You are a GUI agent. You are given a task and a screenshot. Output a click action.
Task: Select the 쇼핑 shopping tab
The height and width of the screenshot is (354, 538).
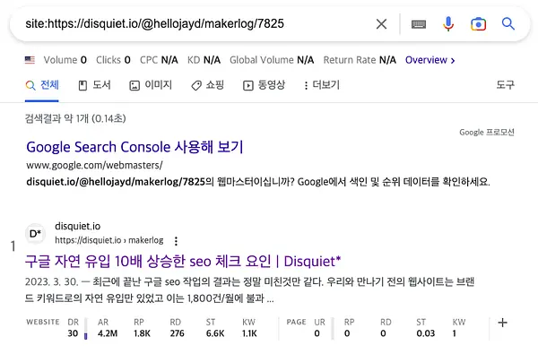(x=208, y=85)
